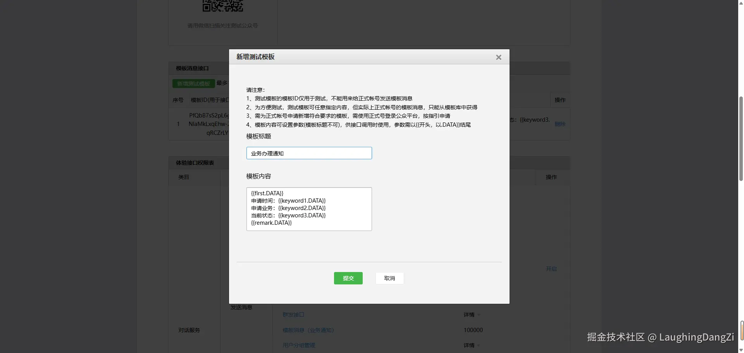Expand 详情 dropdown in the 群发接口 row

[x=472, y=315]
